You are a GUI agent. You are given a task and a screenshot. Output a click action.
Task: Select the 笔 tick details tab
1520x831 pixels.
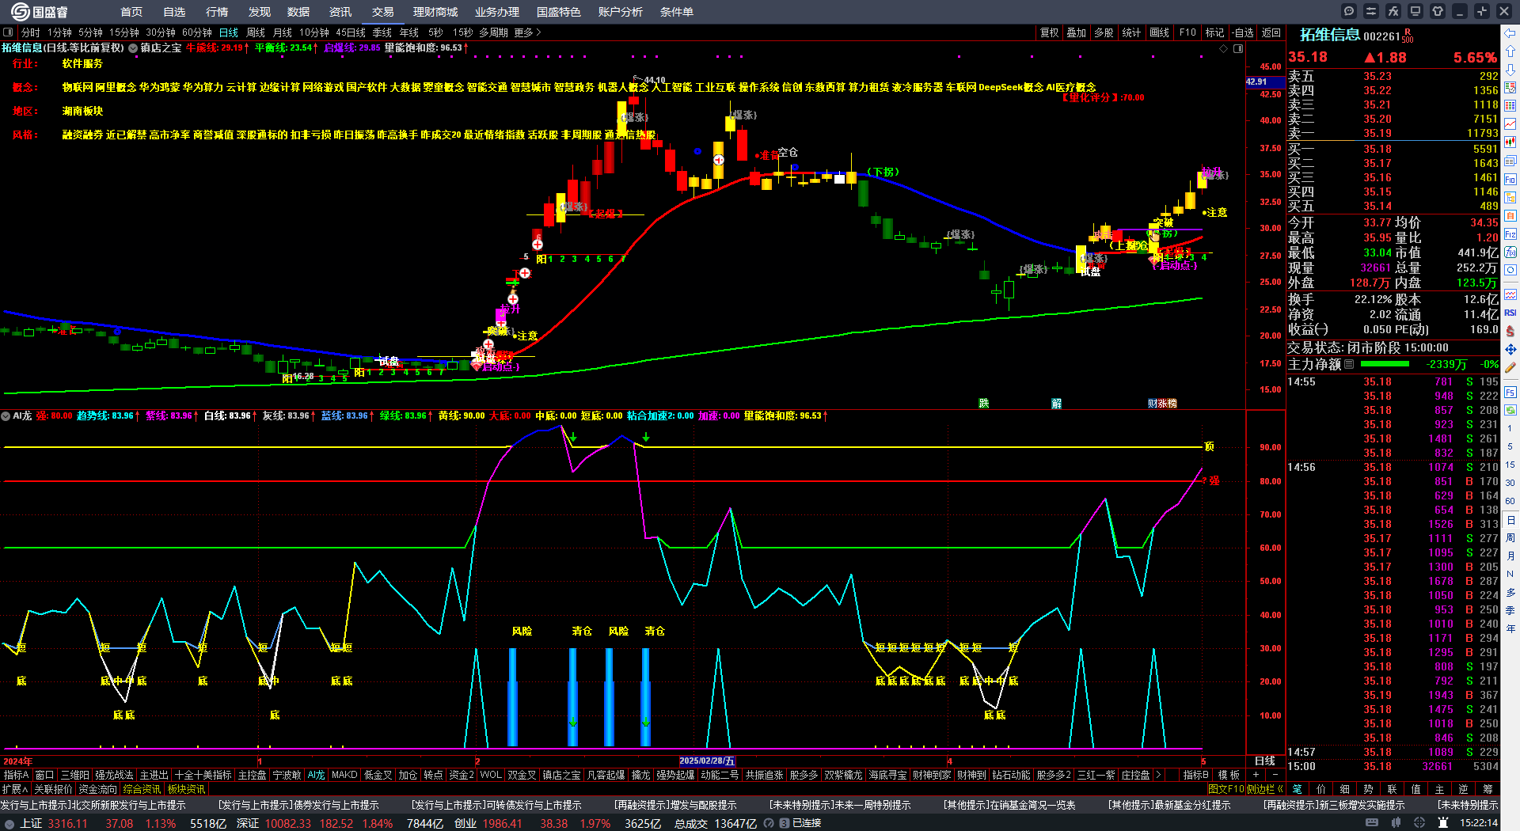point(1297,789)
